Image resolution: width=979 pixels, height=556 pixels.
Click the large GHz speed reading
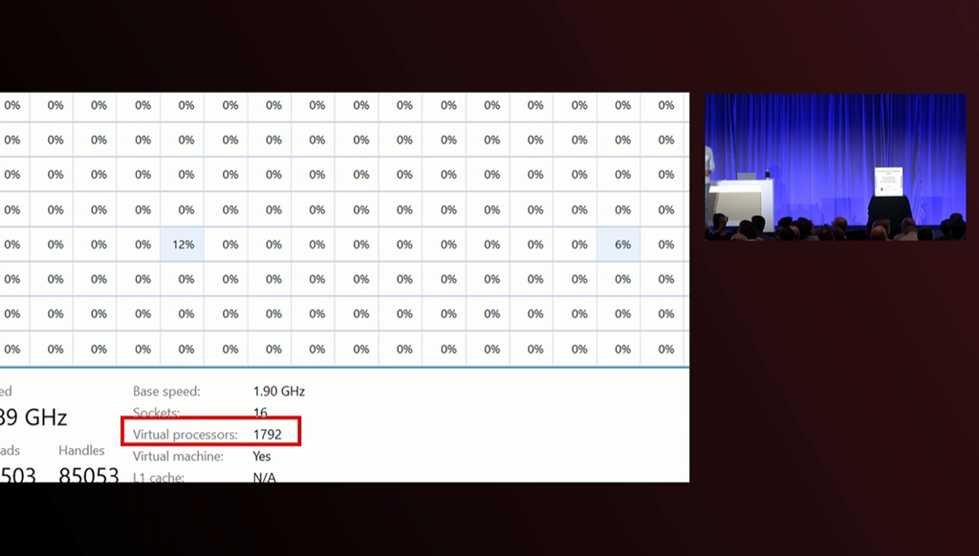click(33, 417)
